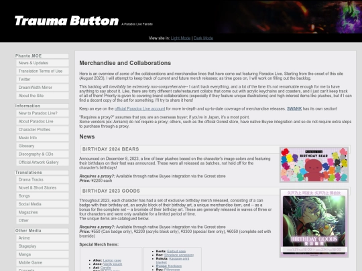The height and width of the screenshot is (271, 362).
Task: Click the Merchandise and Collaborations heading
Action: coord(125,63)
